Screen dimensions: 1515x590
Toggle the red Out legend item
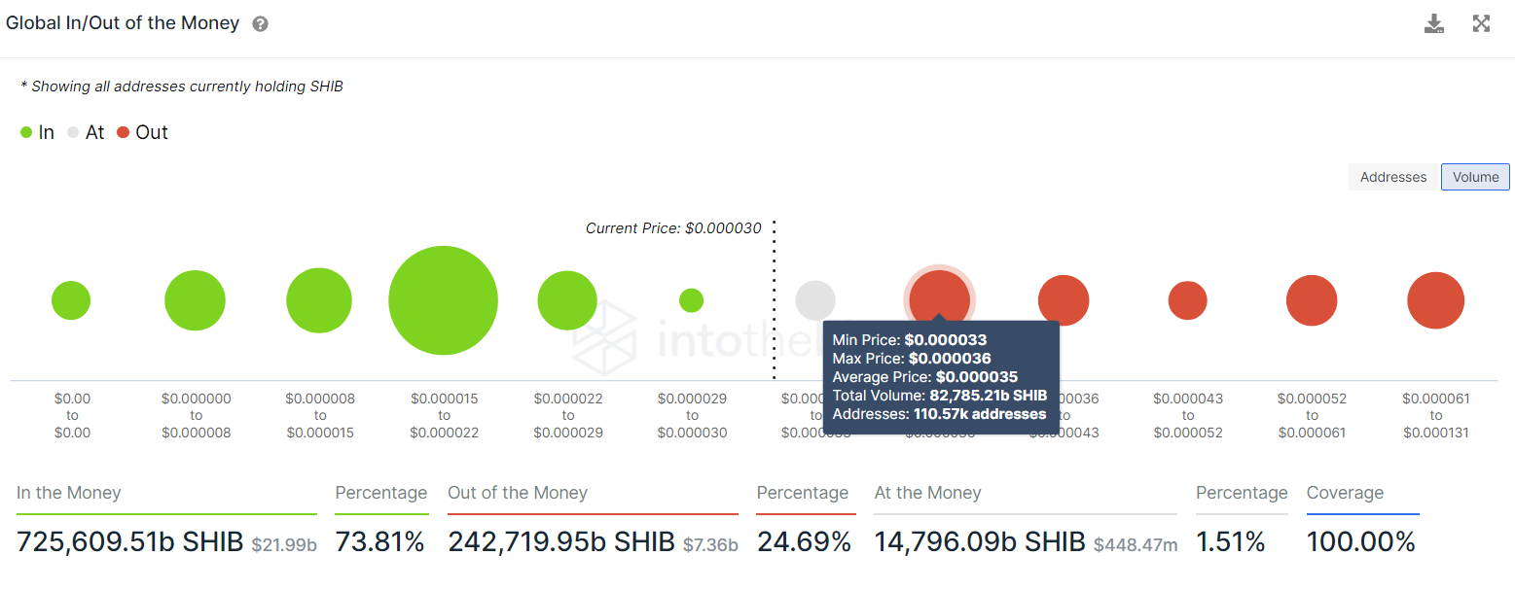tap(142, 132)
